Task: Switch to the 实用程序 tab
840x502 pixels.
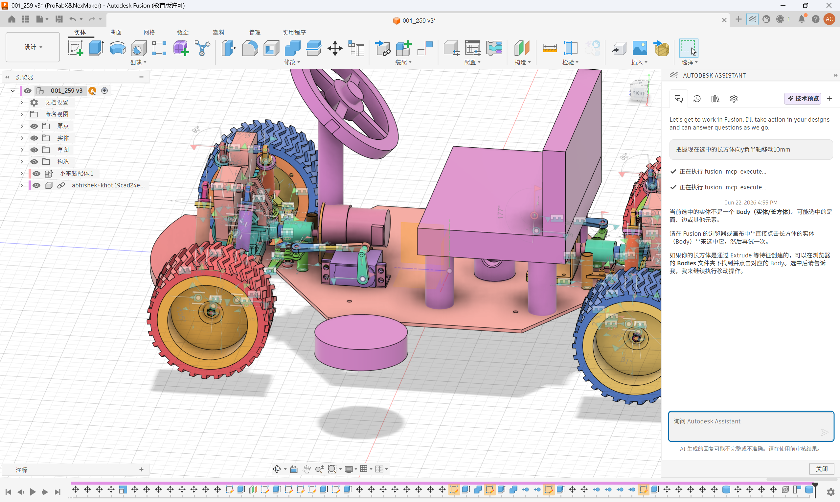Action: pyautogui.click(x=294, y=33)
